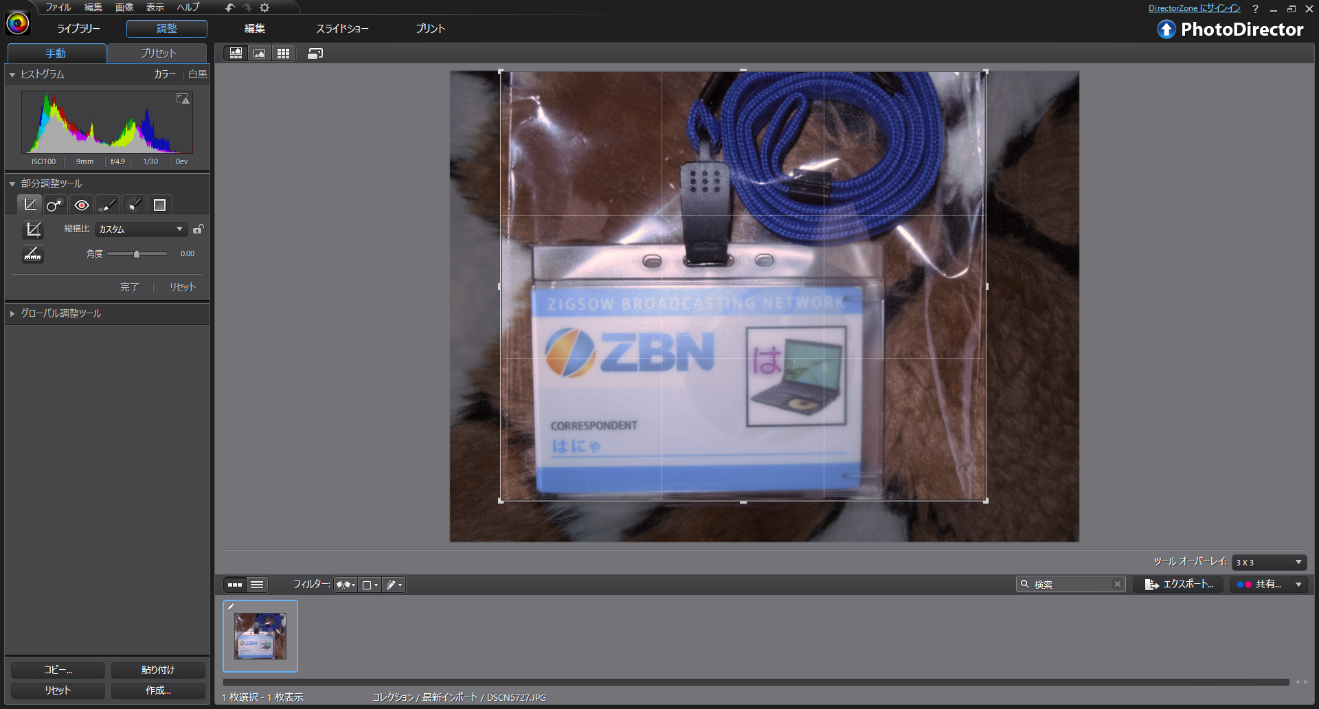Click the 貼り付け button
The width and height of the screenshot is (1319, 709).
point(158,670)
